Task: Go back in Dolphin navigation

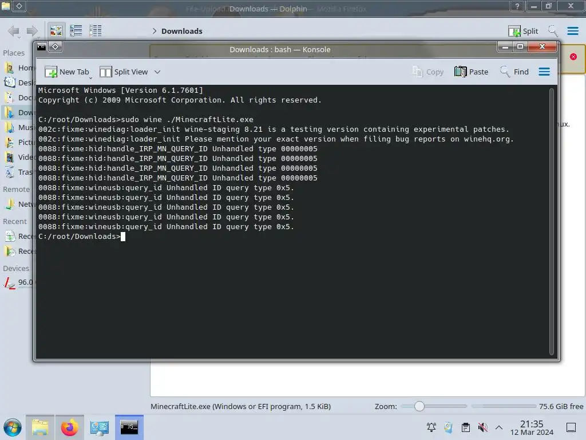Action: 14,31
